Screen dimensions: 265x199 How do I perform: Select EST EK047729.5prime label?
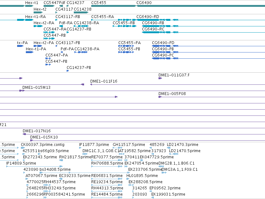click(157, 157)
